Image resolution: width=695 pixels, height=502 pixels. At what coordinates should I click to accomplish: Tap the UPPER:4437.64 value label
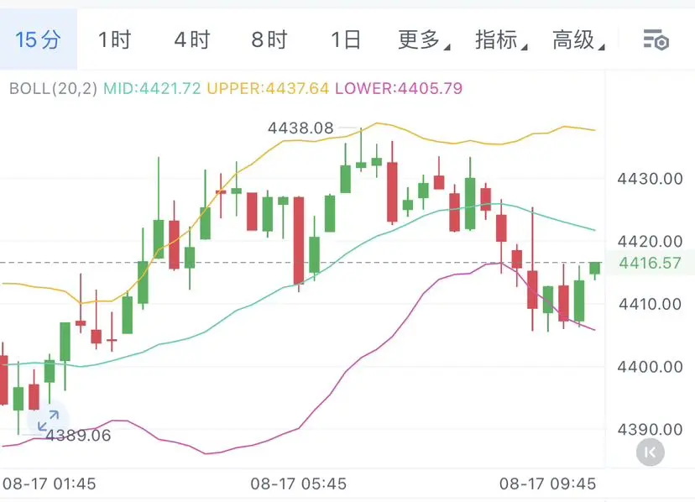pyautogui.click(x=268, y=88)
